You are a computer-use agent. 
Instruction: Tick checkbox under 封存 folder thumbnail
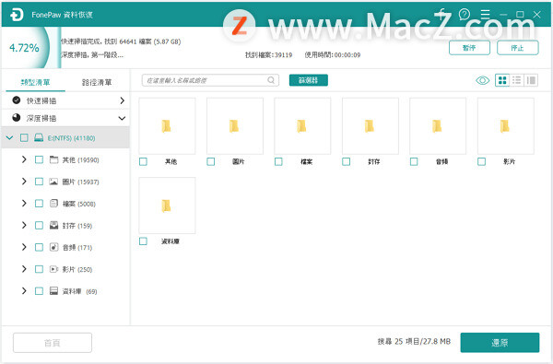pos(347,161)
